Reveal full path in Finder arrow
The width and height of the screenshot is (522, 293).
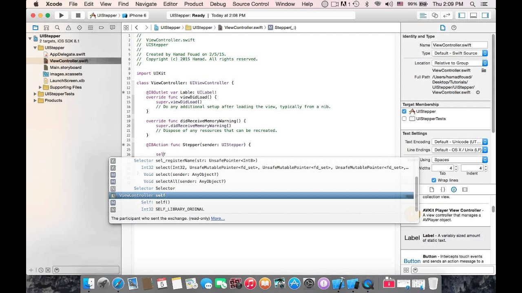tap(478, 92)
